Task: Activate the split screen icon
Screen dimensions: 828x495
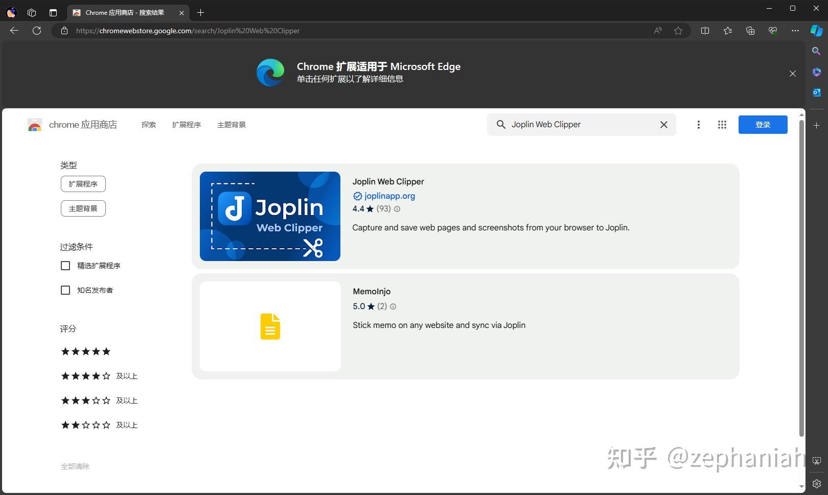Action: click(705, 31)
